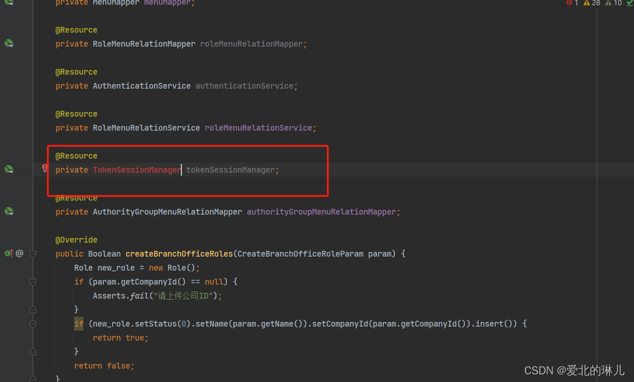
Task: Click @Resource above AuthenticationService field
Action: point(76,72)
